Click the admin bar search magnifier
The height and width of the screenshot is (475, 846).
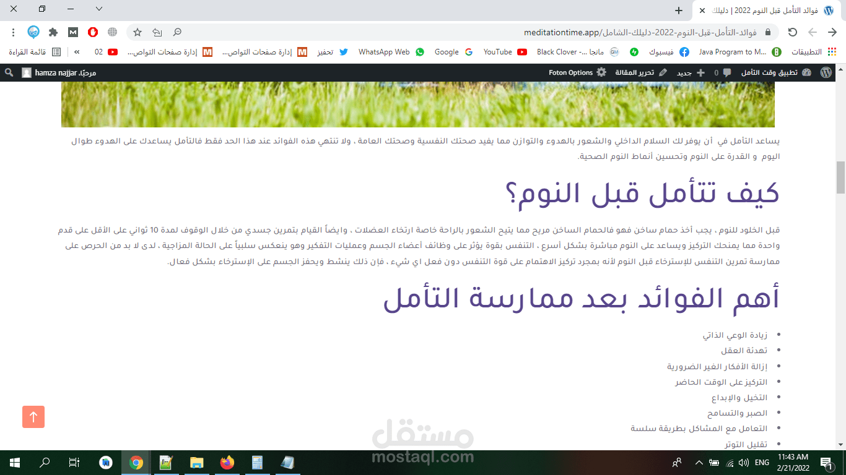(9, 72)
